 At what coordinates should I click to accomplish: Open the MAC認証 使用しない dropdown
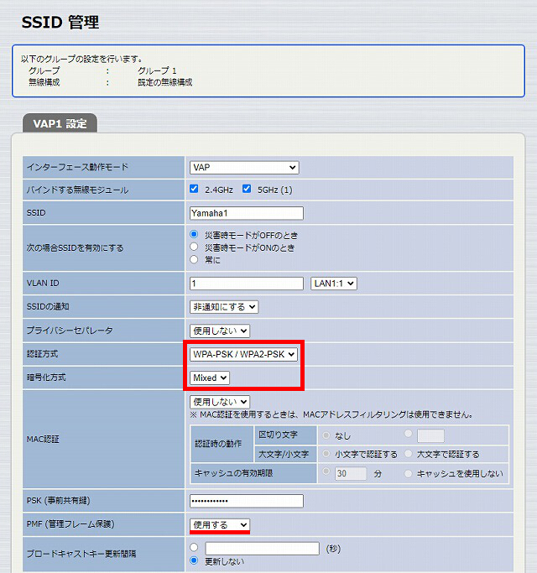(220, 402)
